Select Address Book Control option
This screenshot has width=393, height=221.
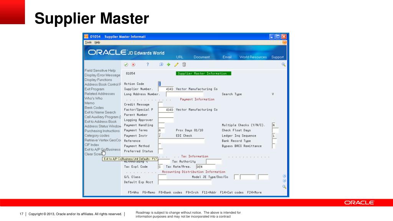pyautogui.click(x=103, y=84)
